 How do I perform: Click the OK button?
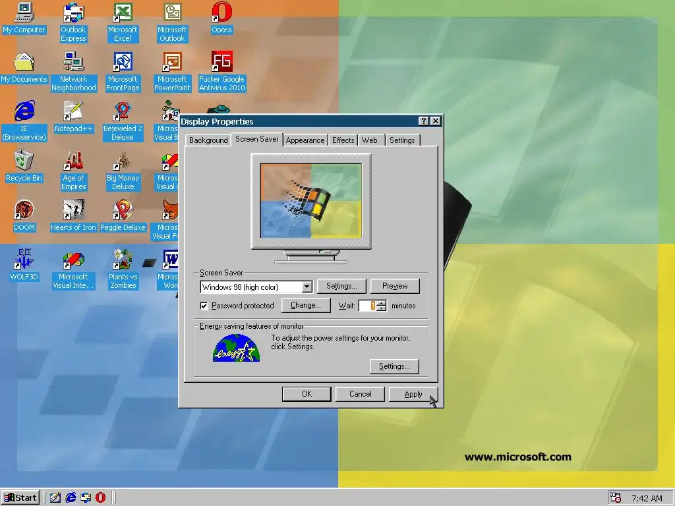[307, 394]
